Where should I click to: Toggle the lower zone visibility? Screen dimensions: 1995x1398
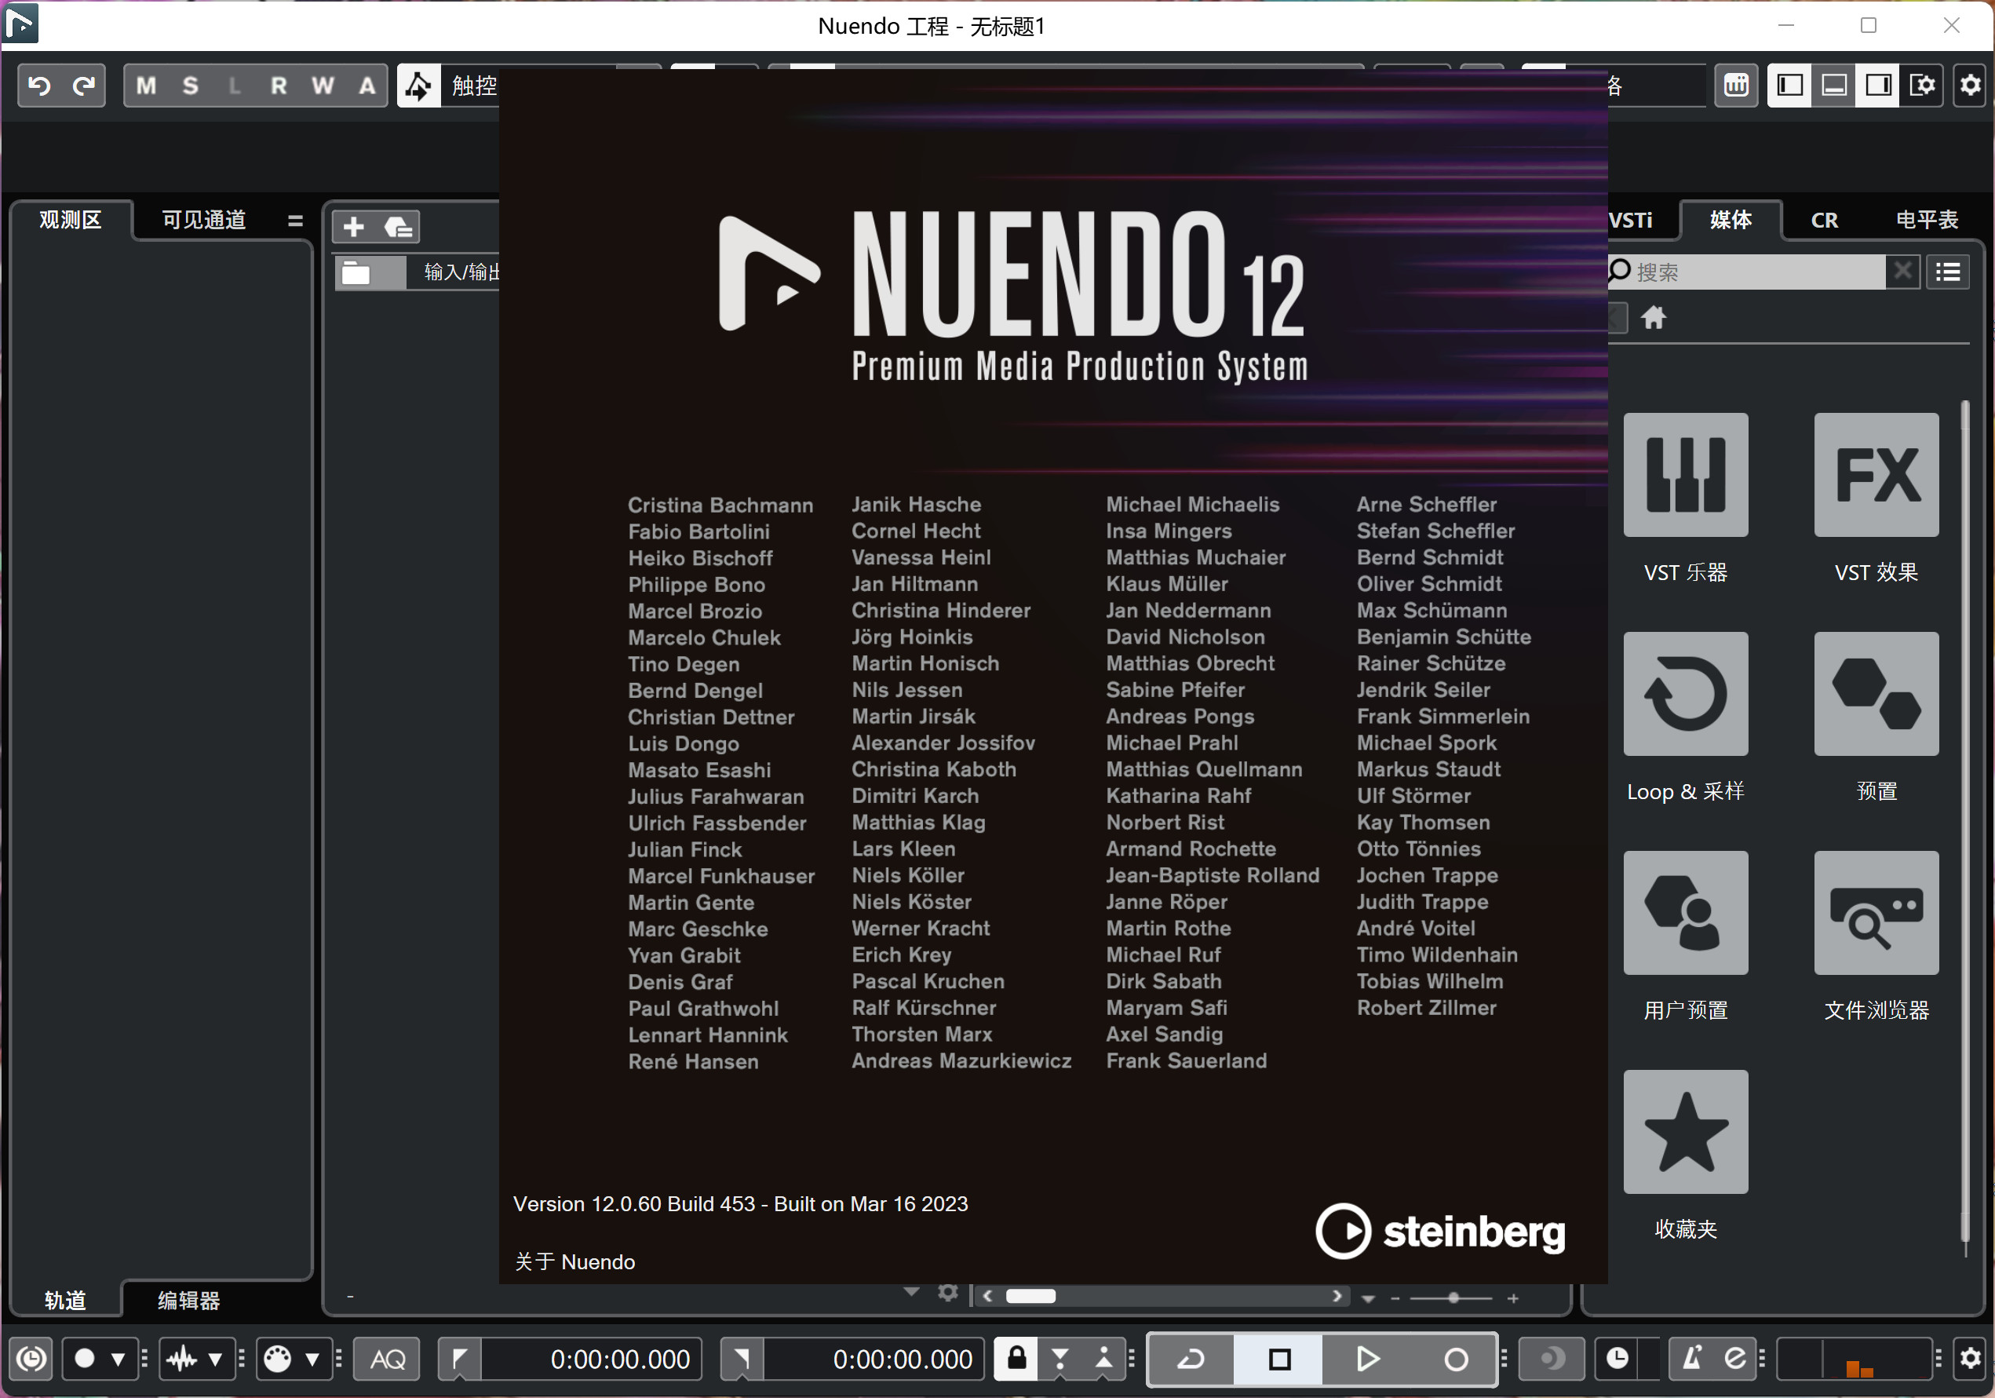click(1834, 85)
